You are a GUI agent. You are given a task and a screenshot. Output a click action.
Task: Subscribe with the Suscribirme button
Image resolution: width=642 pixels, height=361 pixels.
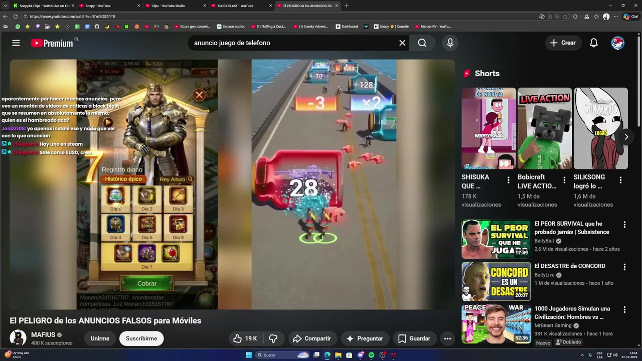141,338
